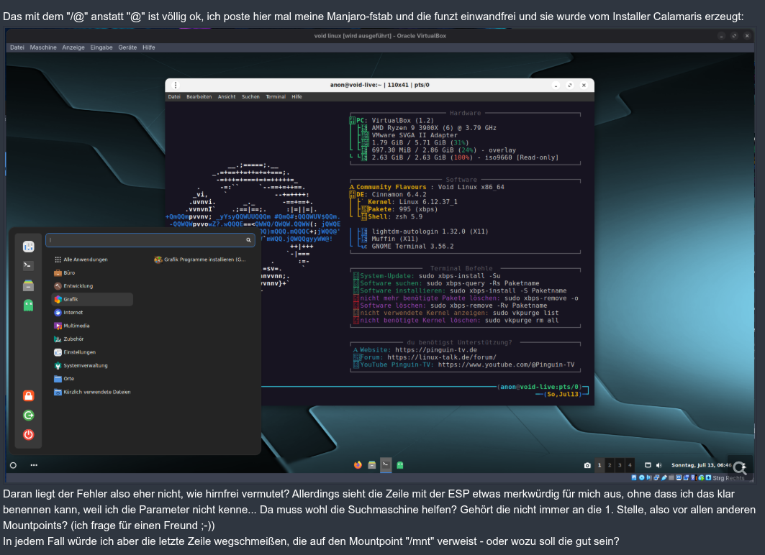The image size is (765, 555).
Task: Click the application menu search field
Action: click(150, 240)
